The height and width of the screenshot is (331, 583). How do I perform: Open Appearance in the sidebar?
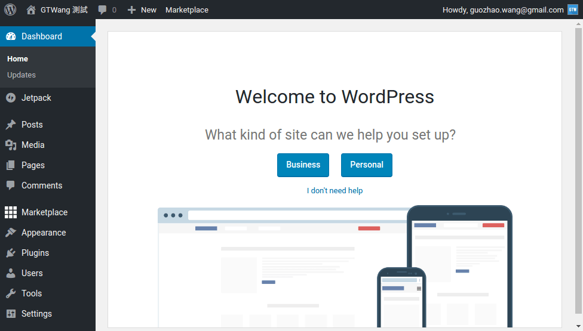(44, 233)
